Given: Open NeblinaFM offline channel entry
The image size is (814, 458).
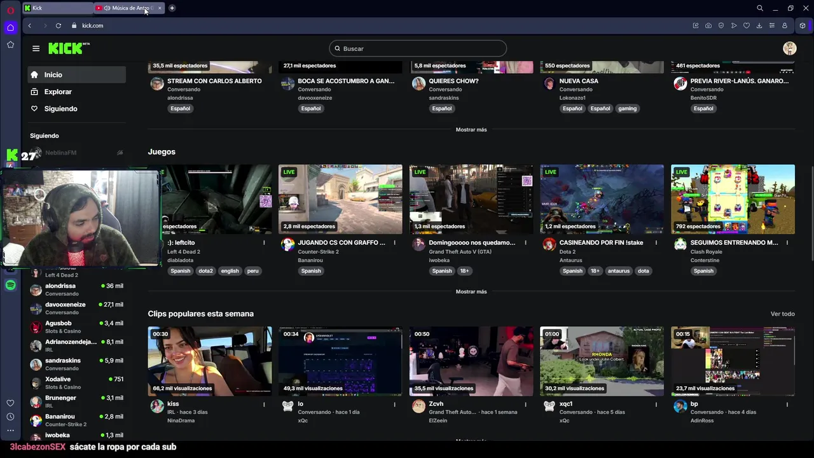Looking at the screenshot, I should point(76,153).
